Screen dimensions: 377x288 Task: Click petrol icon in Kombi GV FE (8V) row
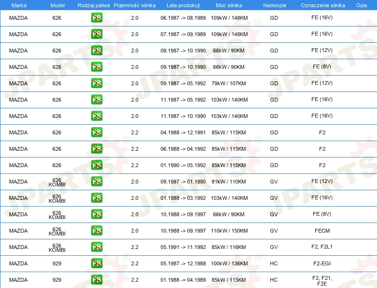(x=96, y=214)
